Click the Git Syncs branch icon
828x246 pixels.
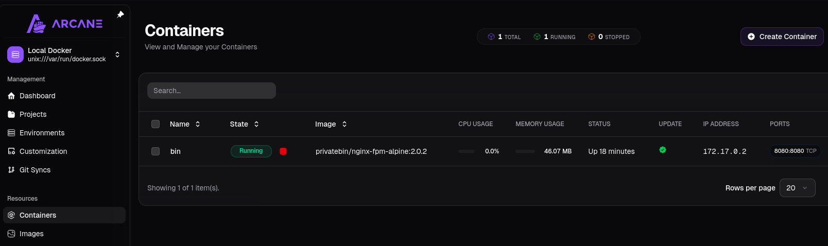11,170
